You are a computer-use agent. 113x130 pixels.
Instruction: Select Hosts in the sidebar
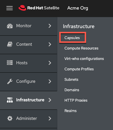coord(29,63)
